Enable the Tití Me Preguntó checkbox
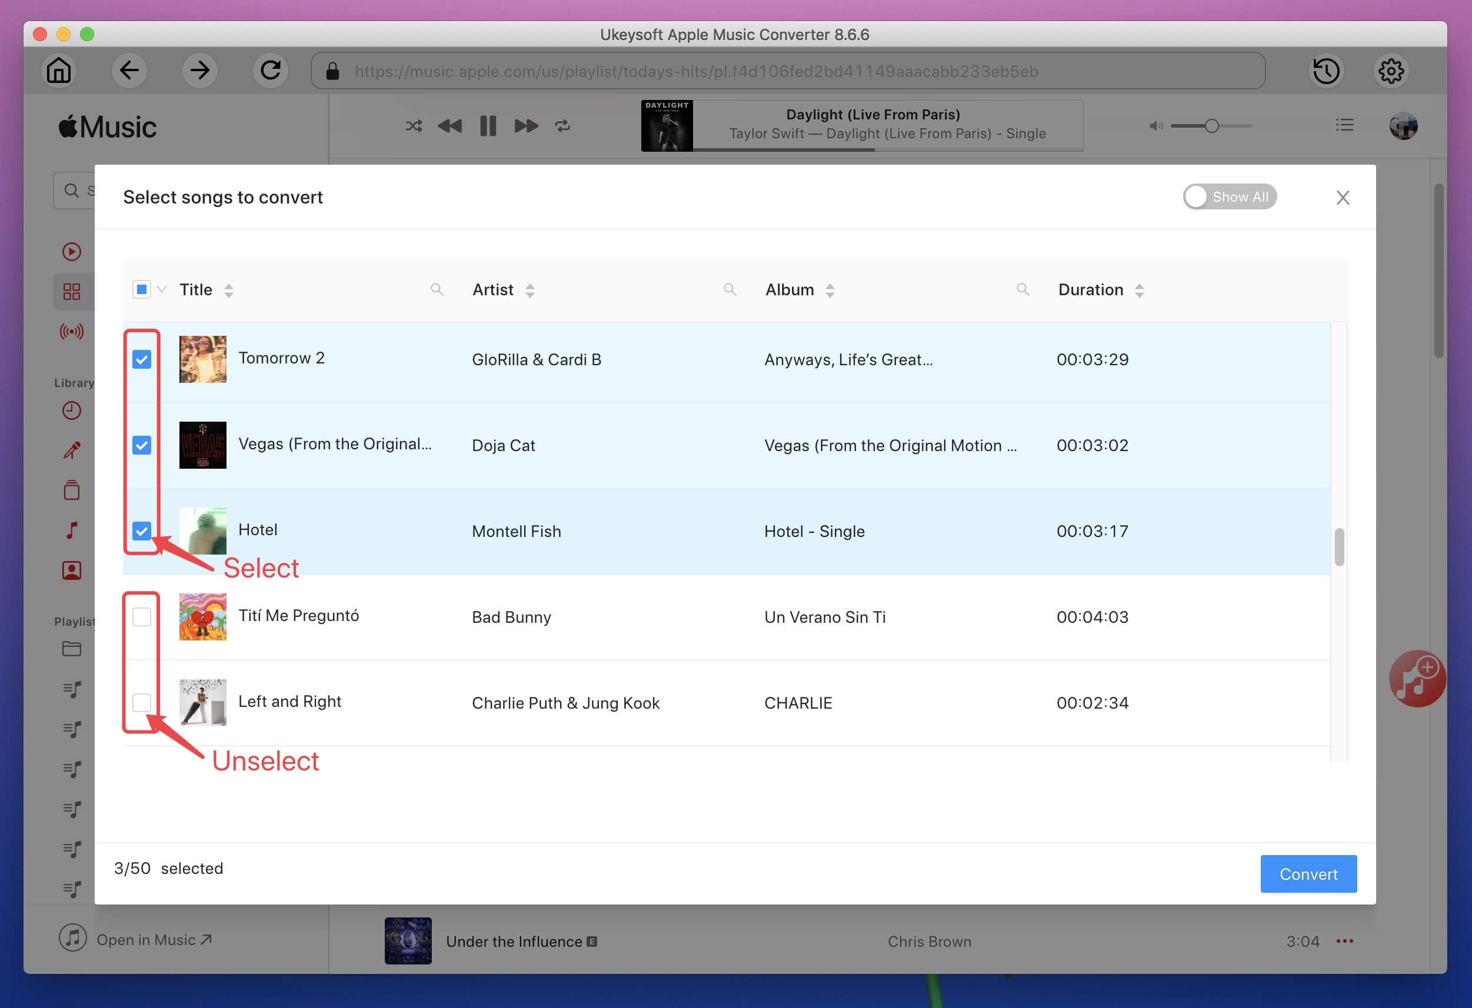Viewport: 1472px width, 1008px height. [142, 616]
